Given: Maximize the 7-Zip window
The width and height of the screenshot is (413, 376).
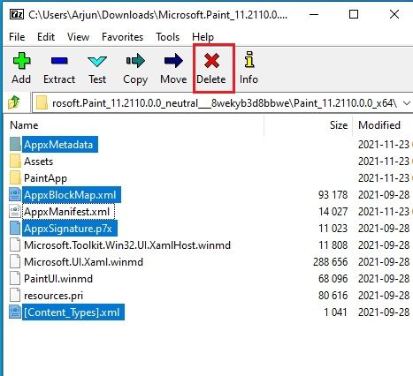Looking at the screenshot, I should tap(354, 14).
